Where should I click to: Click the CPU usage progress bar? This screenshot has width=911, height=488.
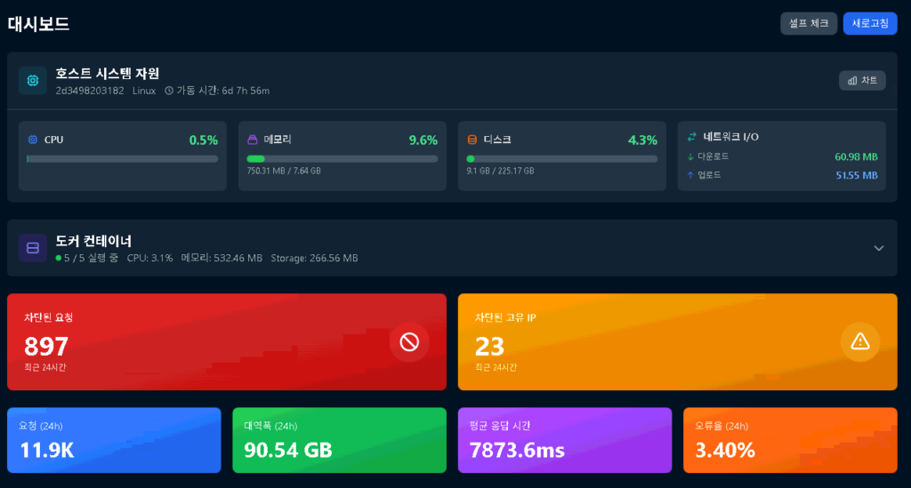tap(123, 159)
